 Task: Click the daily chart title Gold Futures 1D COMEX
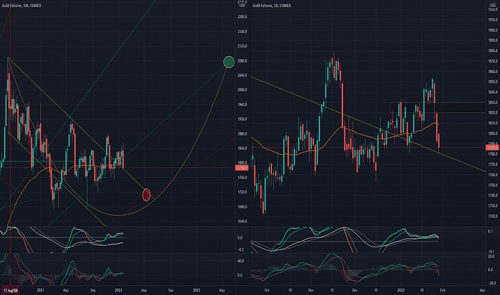(272, 6)
